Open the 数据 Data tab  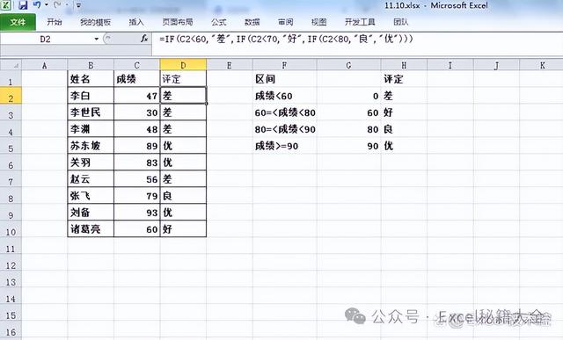[252, 22]
